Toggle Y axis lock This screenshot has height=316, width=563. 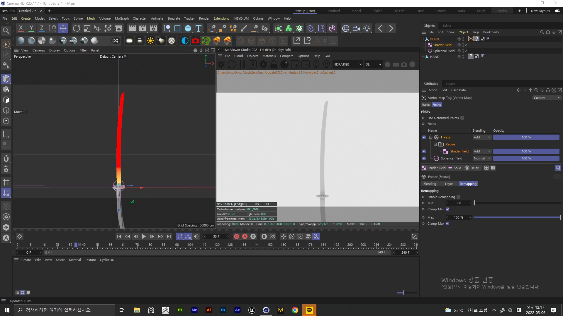pyautogui.click(x=31, y=28)
